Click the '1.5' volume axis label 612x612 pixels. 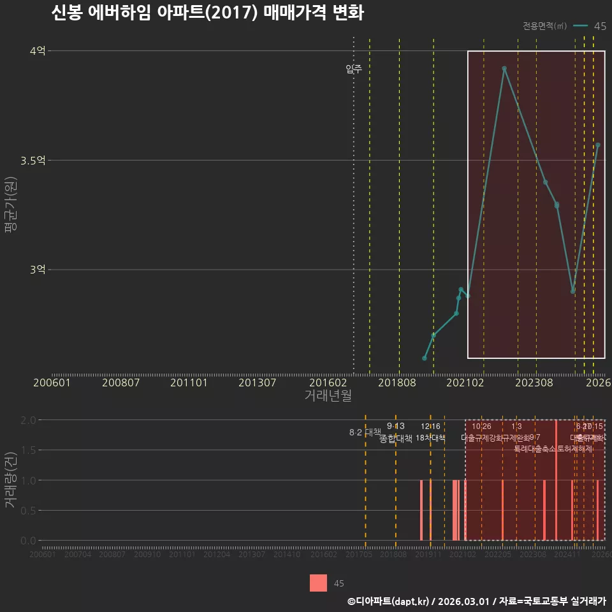tap(28, 450)
